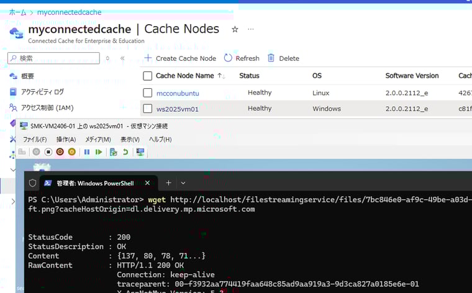Viewport: 472px width, 293px height.
Task: Click the myconnectedcache resource cloud icon
Action: pos(16,33)
